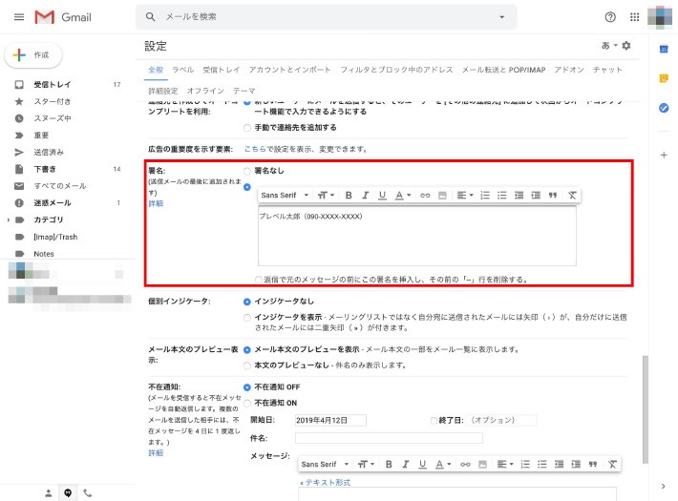Viewport: 678px width, 501px height.
Task: Remove formatting in vacation message toolbar
Action: [x=612, y=464]
